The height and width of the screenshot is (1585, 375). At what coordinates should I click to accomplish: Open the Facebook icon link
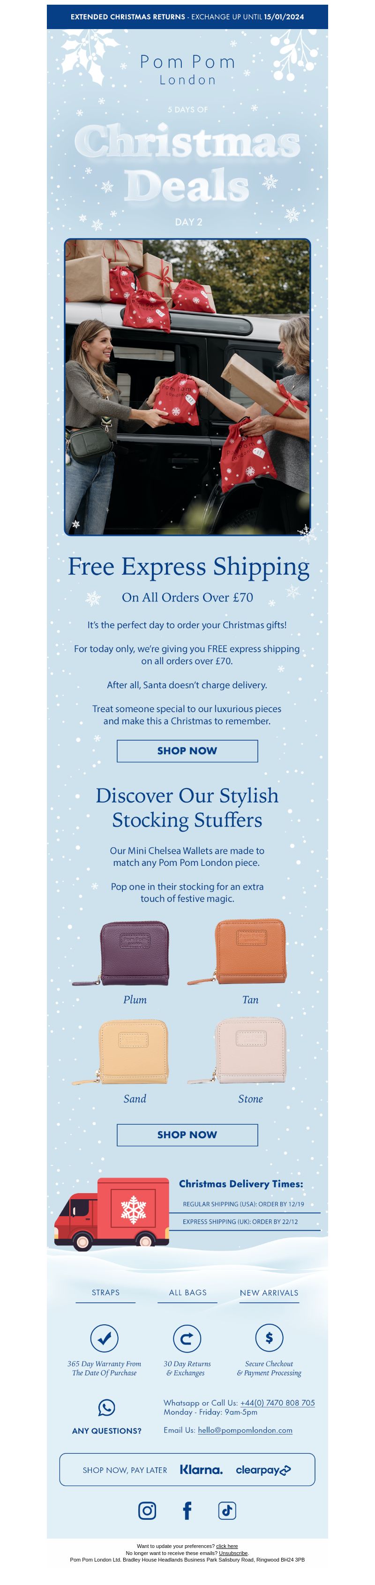point(187,1510)
